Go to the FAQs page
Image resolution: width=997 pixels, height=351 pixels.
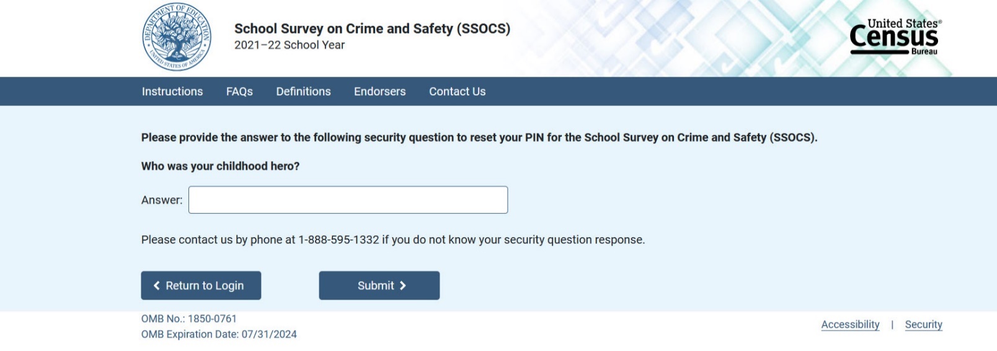(239, 92)
